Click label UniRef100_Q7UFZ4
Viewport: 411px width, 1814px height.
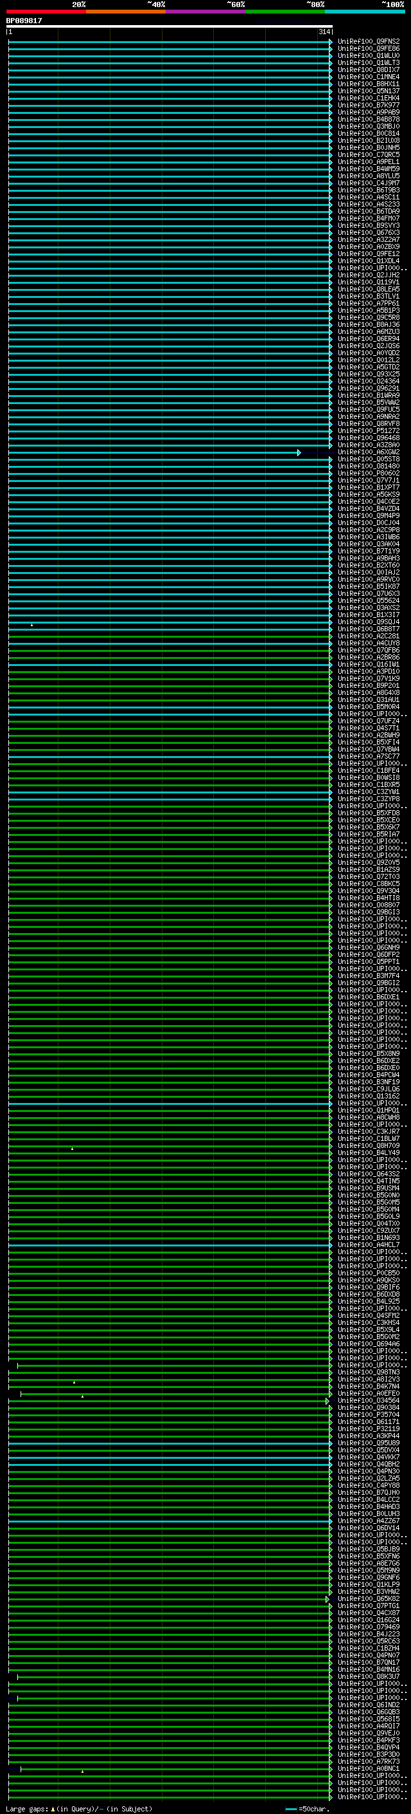click(x=369, y=721)
